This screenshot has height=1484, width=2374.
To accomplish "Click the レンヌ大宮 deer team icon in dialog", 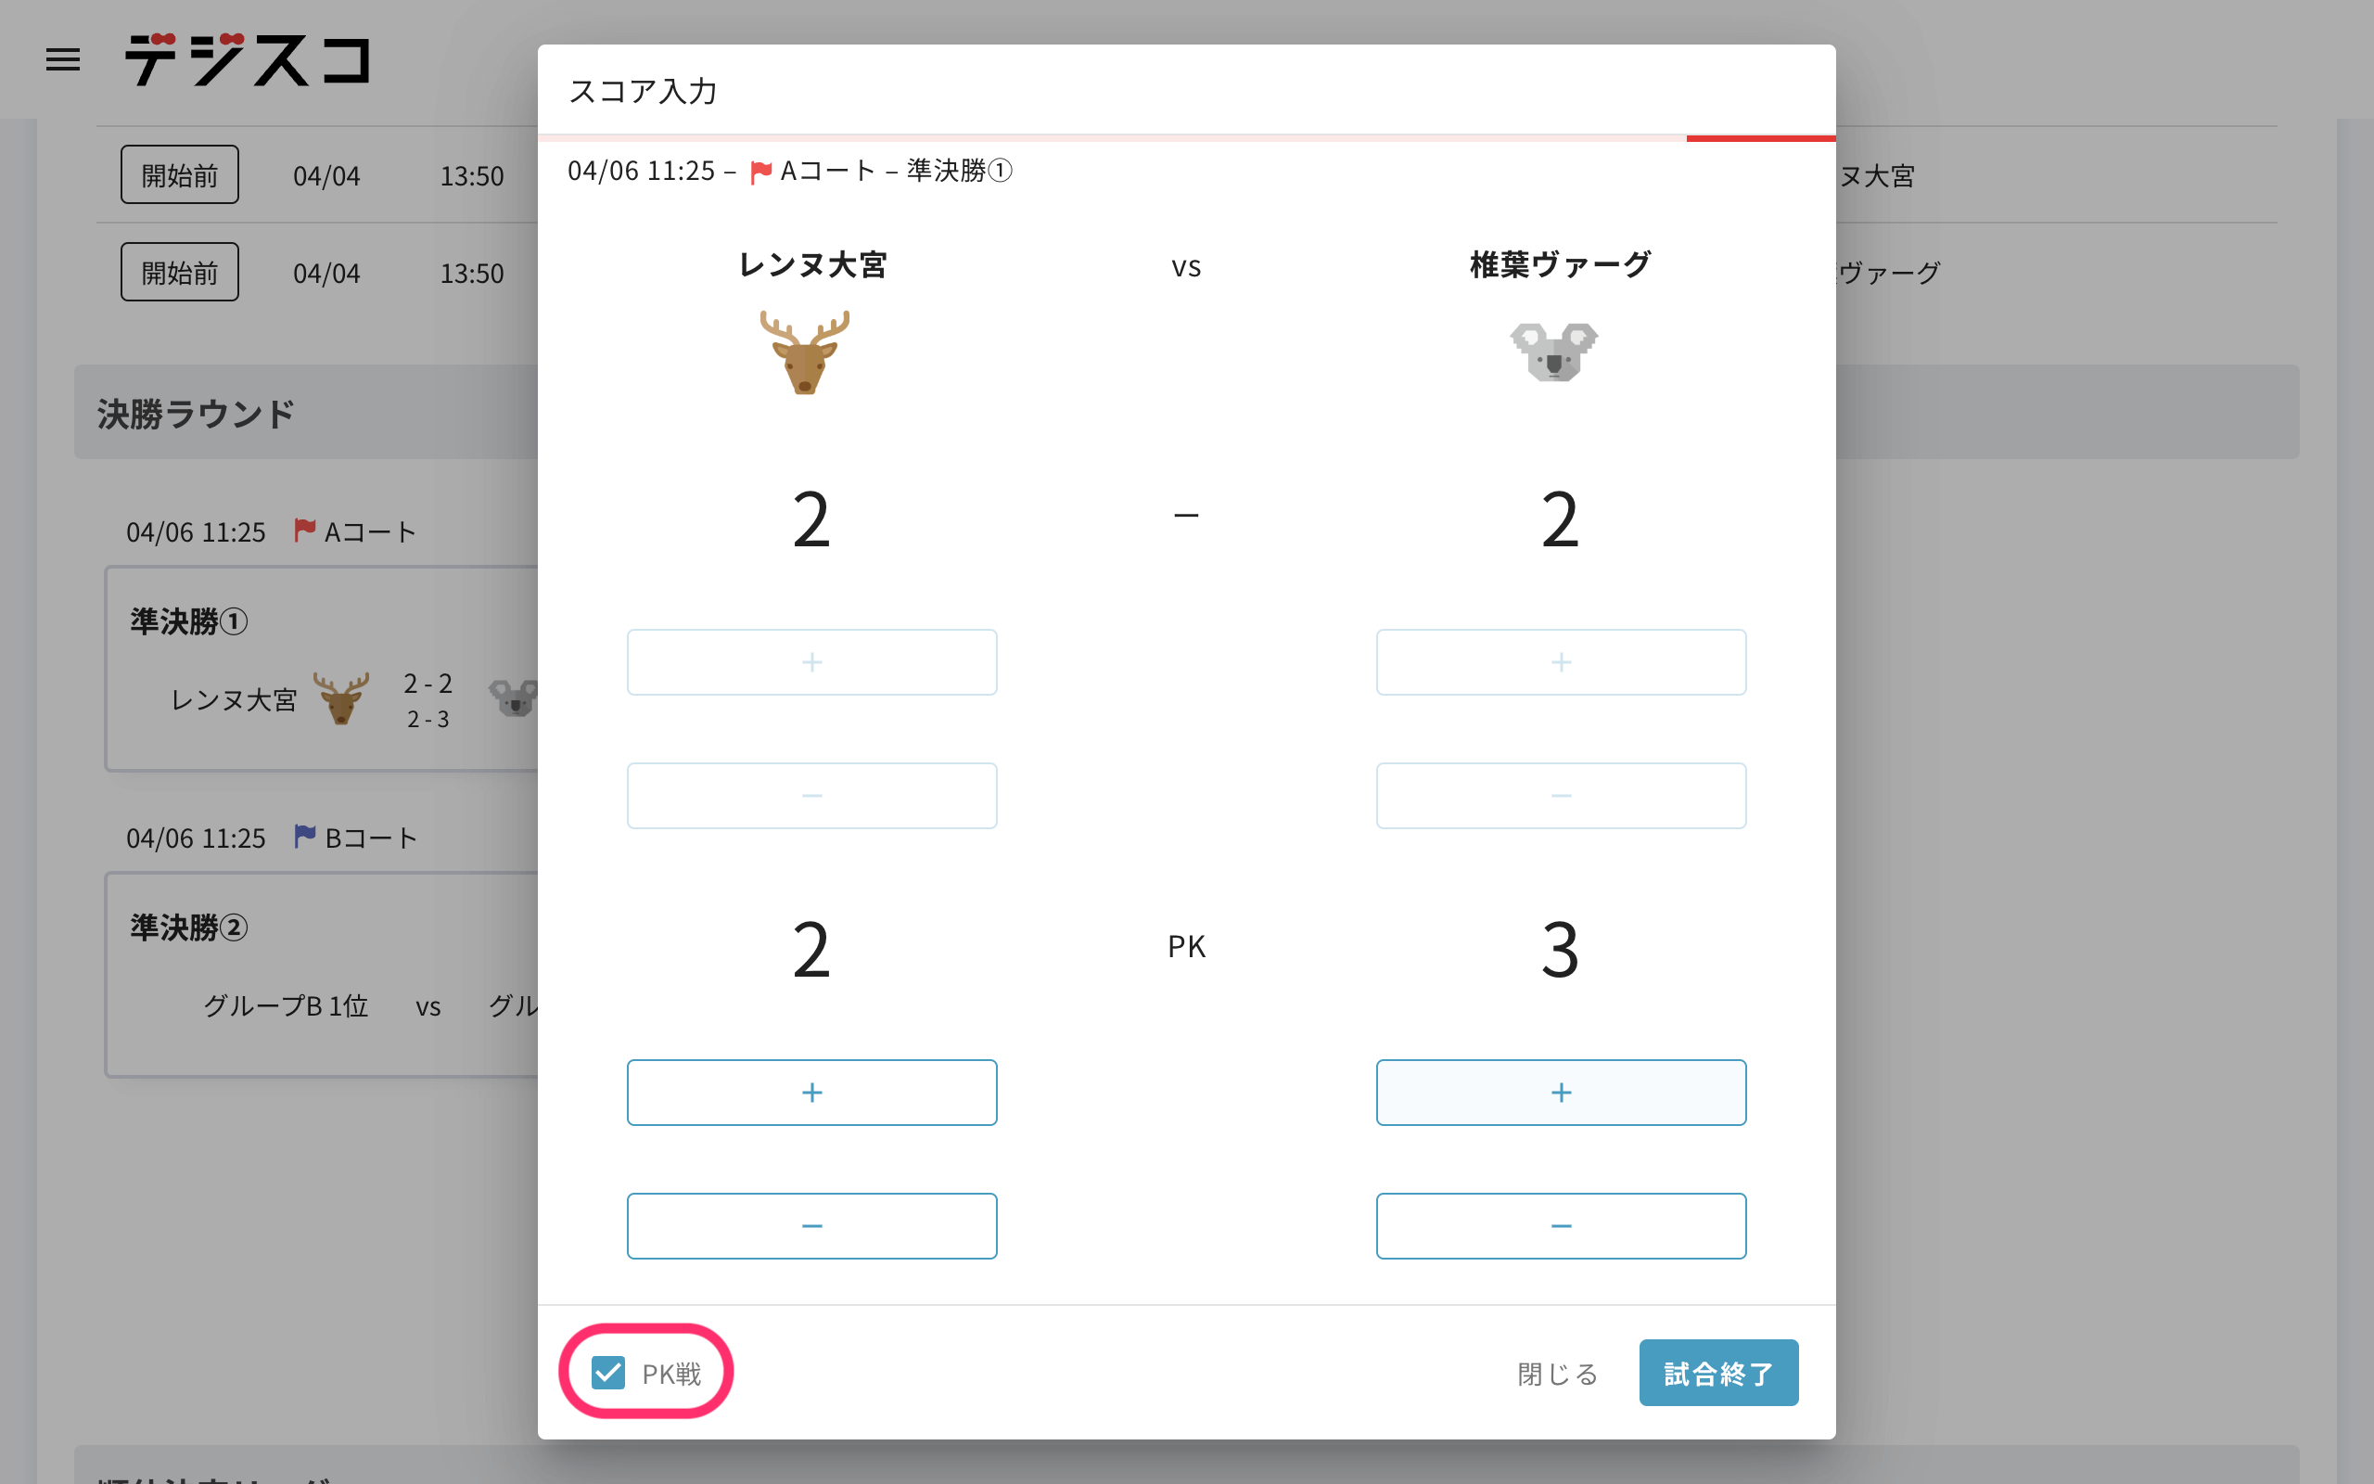I will (x=805, y=352).
